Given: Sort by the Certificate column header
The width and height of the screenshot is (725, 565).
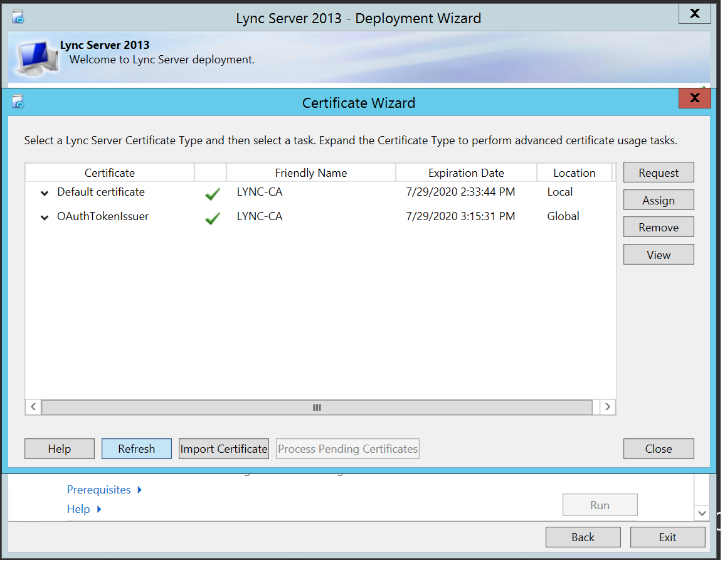Looking at the screenshot, I should pos(110,172).
